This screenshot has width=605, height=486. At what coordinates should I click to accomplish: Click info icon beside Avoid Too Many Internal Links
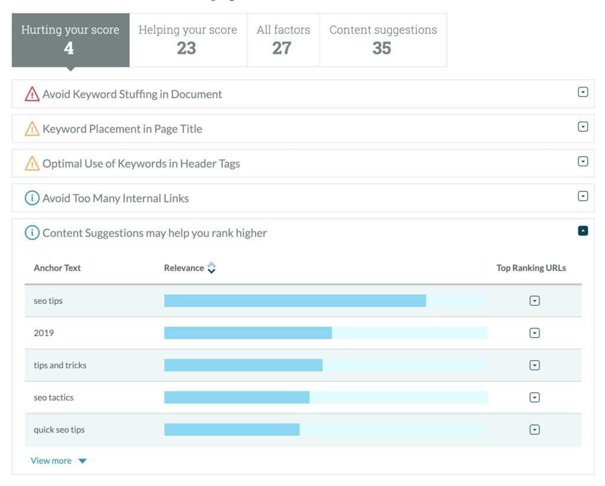tap(32, 198)
